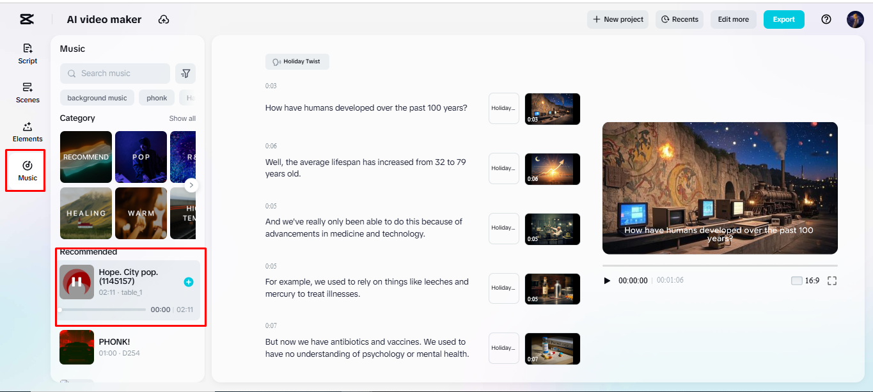Pause the Hope. City pop. track
Viewport: 873px width, 392px height.
coord(77,282)
